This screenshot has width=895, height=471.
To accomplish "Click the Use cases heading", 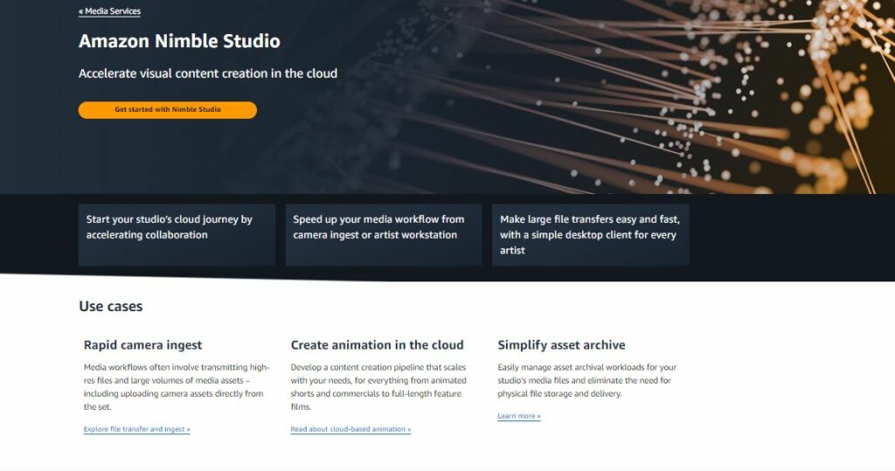I will [x=111, y=307].
